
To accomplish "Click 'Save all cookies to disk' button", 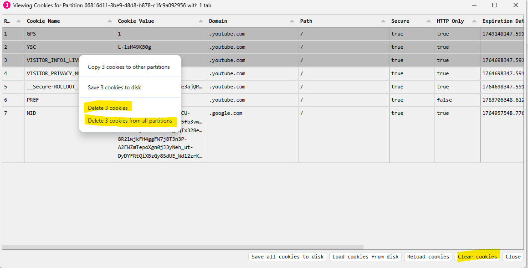I will point(287,257).
